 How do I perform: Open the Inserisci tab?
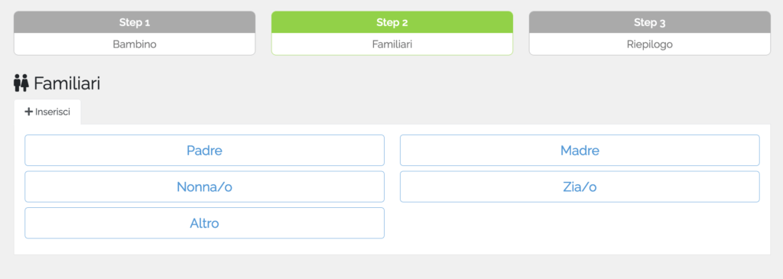[47, 112]
